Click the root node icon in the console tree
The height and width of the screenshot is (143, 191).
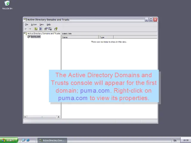click(x=25, y=33)
